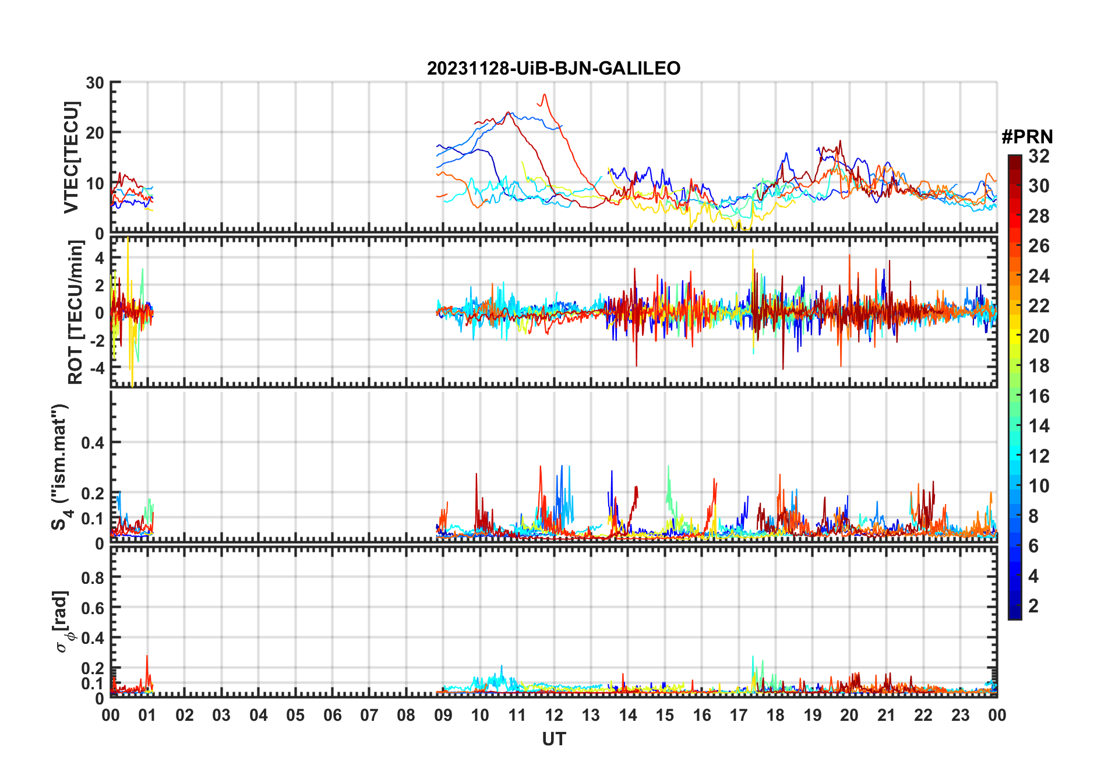Click the 30 tick on VTEC axis
The width and height of the screenshot is (1108, 775).
95,83
